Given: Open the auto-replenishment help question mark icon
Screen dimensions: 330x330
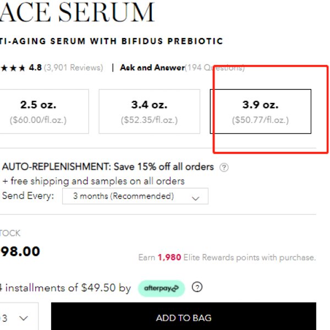Looking at the screenshot, I should (224, 168).
